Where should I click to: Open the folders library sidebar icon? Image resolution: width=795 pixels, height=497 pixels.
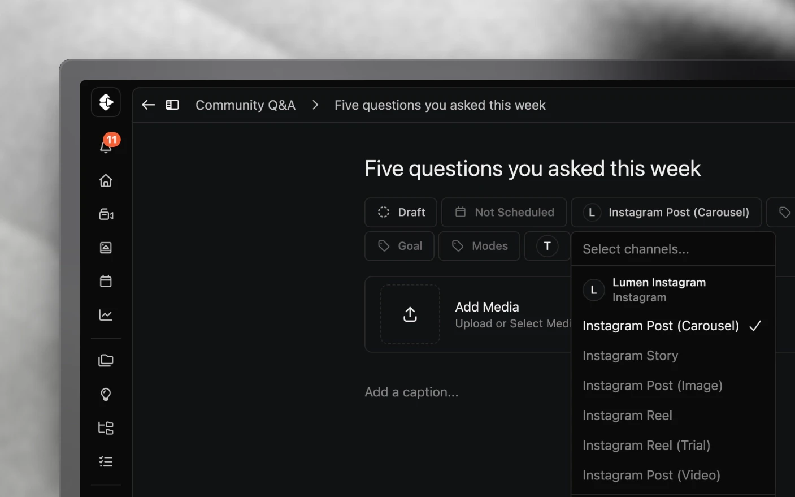point(106,360)
